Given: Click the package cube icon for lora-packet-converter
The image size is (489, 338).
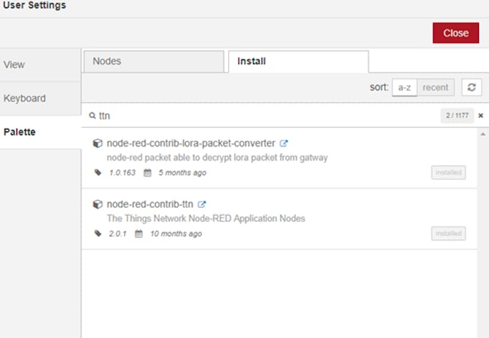Looking at the screenshot, I should [x=98, y=143].
